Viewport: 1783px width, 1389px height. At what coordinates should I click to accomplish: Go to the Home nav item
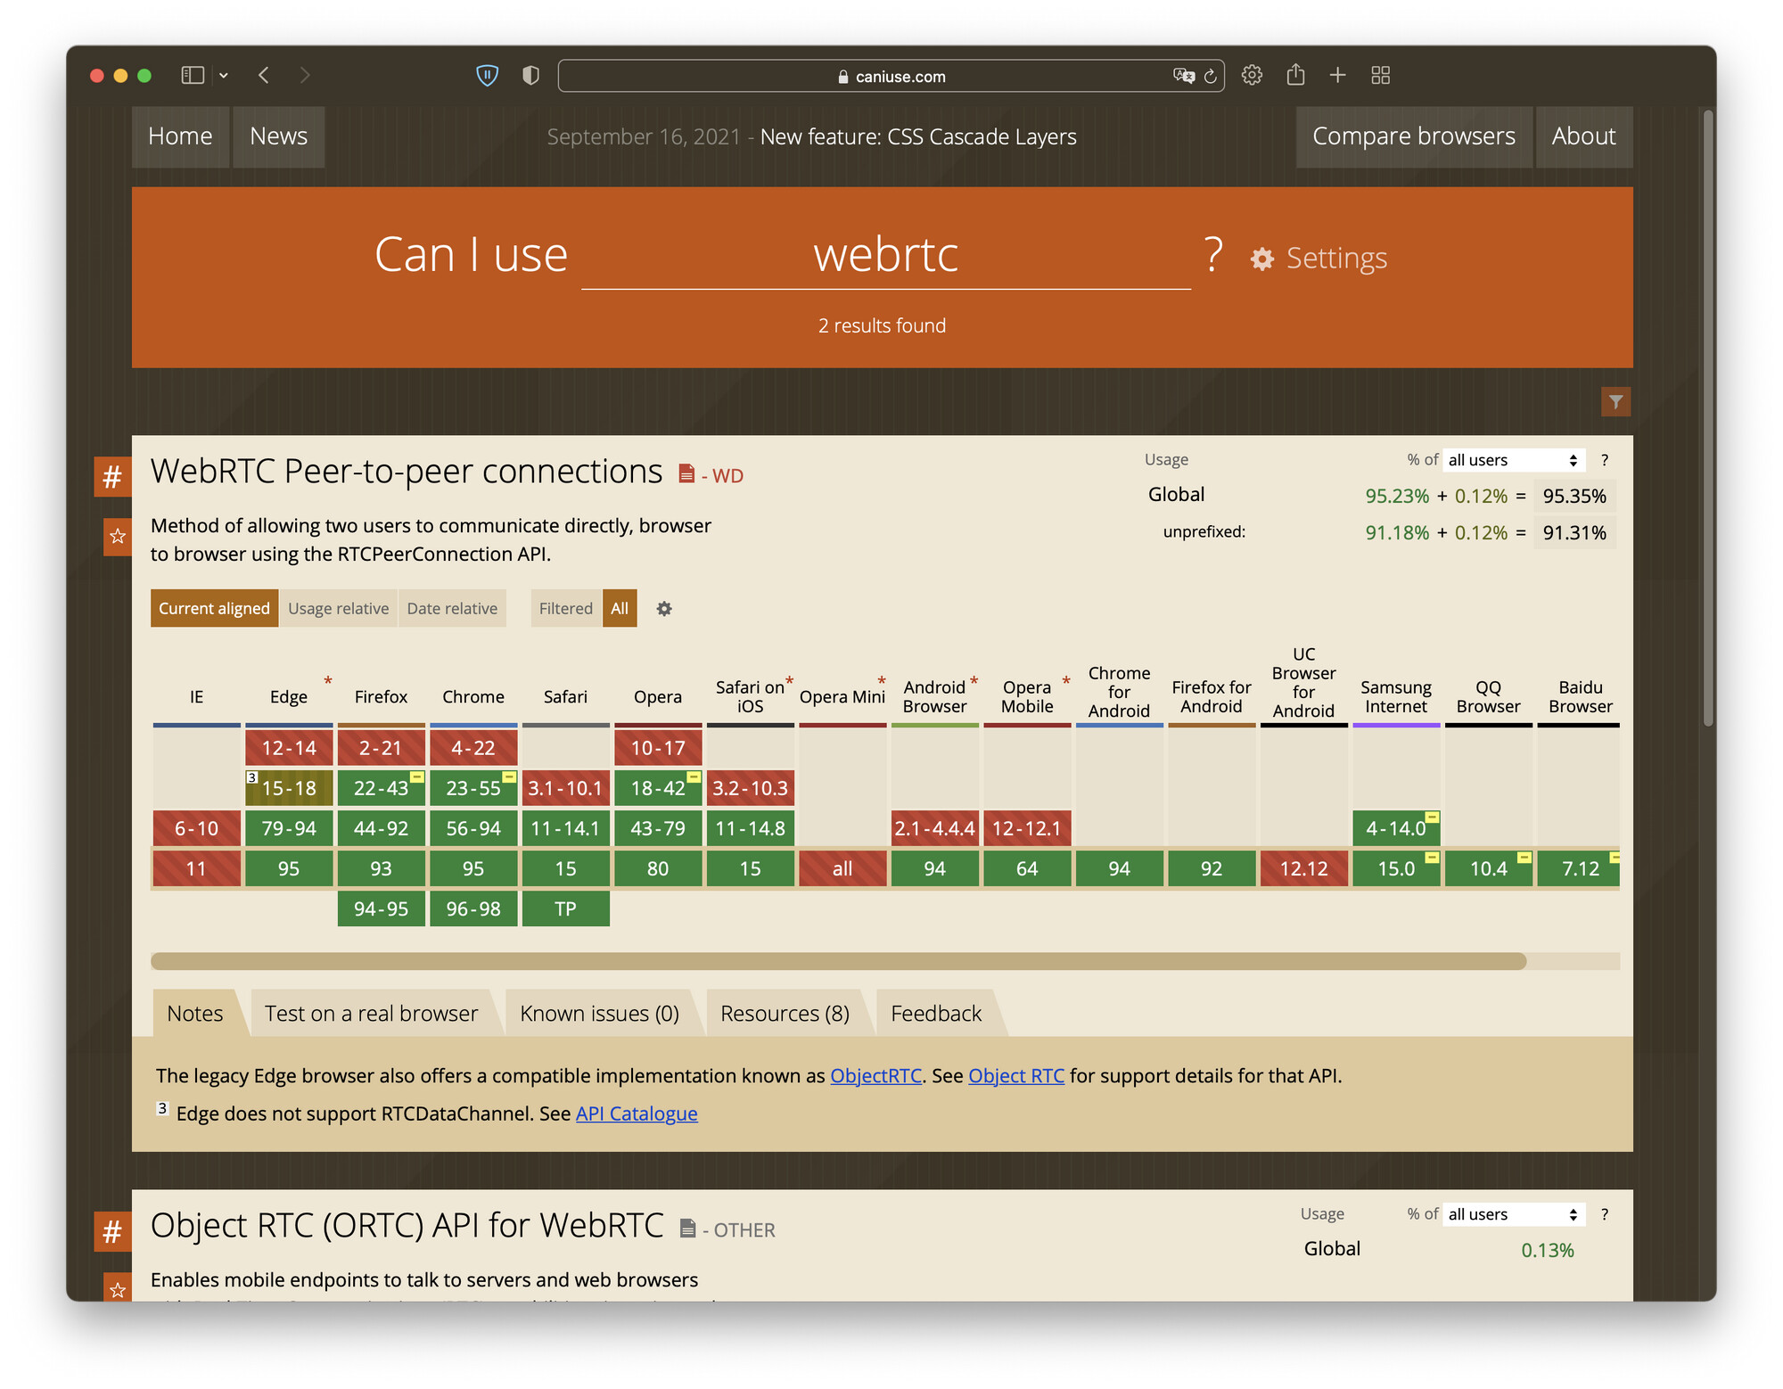[180, 136]
